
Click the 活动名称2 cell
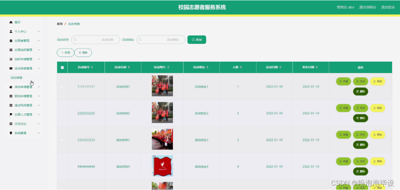click(123, 113)
